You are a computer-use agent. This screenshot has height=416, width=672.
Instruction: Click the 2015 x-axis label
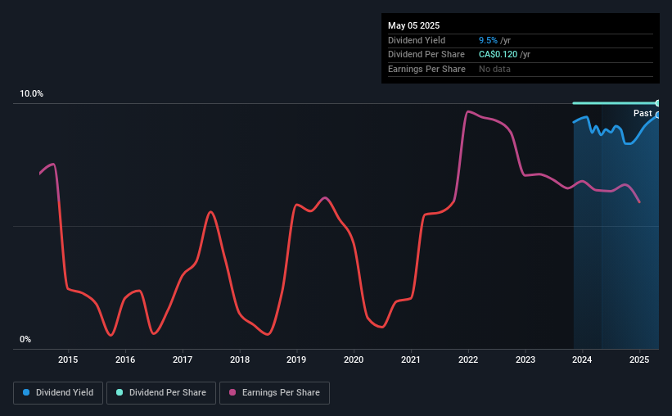point(68,359)
